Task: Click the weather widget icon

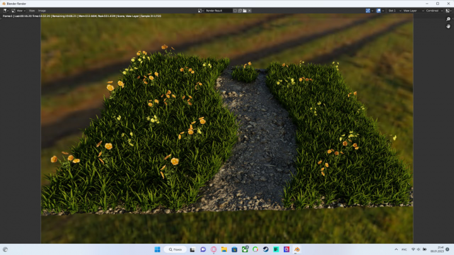Action: [5, 249]
